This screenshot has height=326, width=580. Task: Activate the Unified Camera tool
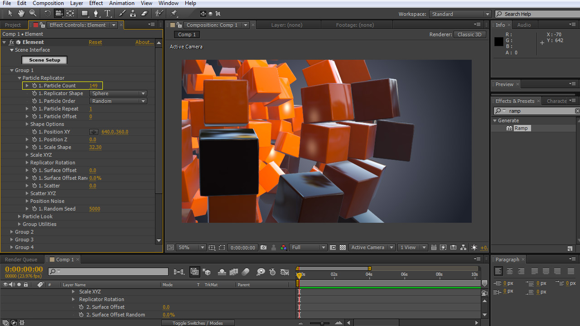click(59, 14)
